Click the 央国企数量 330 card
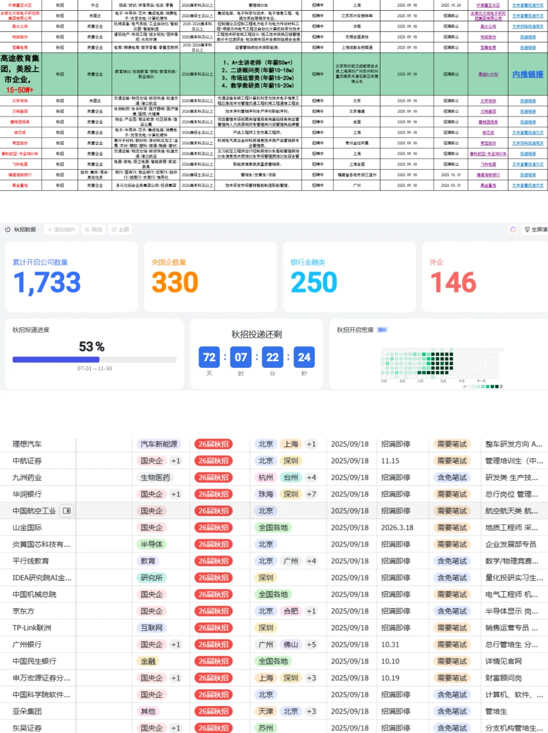The width and height of the screenshot is (548, 733). point(210,277)
